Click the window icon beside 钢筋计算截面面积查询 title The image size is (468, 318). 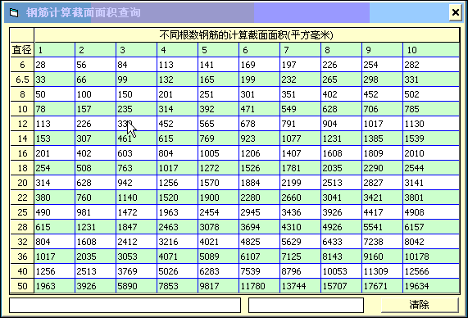14,13
